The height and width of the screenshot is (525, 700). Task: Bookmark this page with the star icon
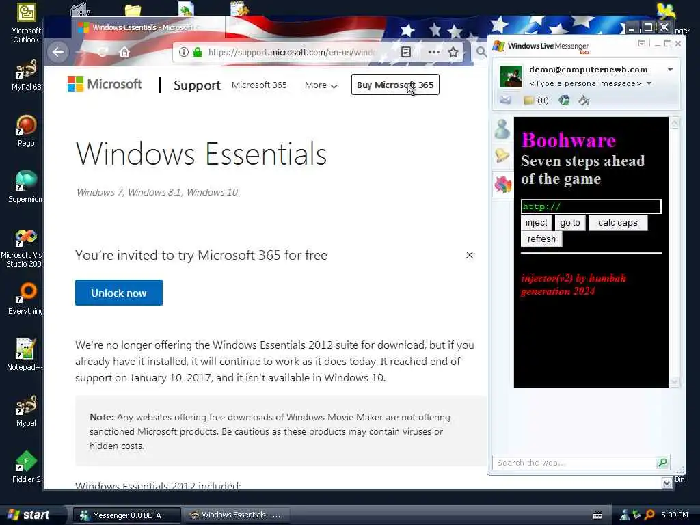click(x=453, y=52)
